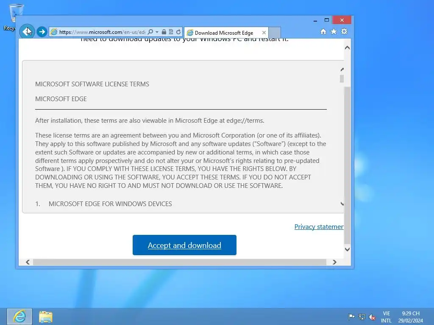Maximize the Internet Explorer window

[x=327, y=20]
